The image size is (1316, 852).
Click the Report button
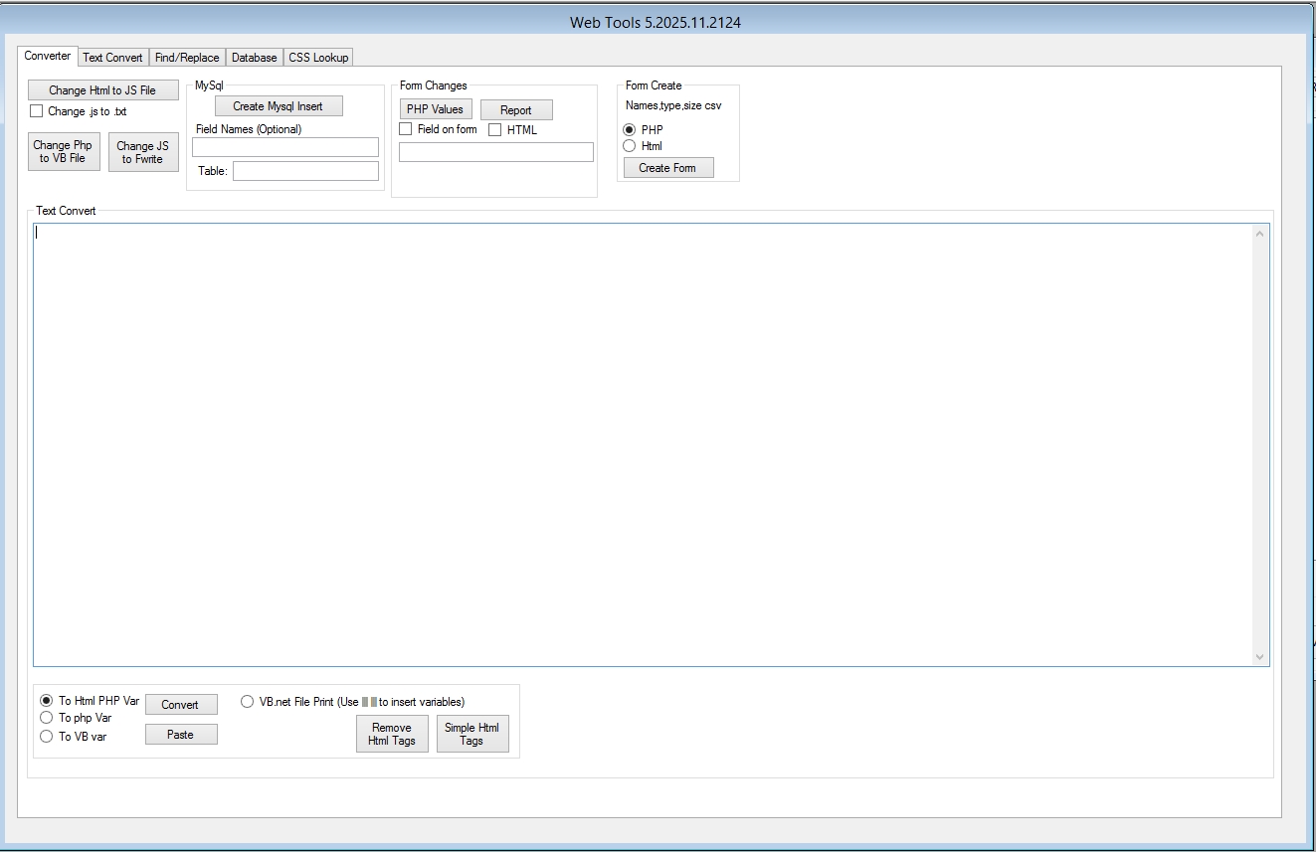[515, 110]
